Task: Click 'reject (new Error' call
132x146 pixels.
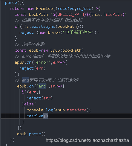Action: [x=39, y=33]
